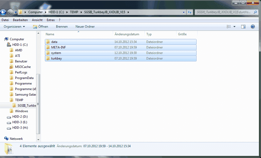The width and height of the screenshot is (261, 158).
Task: Click the folder icon in address bar
Action: pos(21,12)
